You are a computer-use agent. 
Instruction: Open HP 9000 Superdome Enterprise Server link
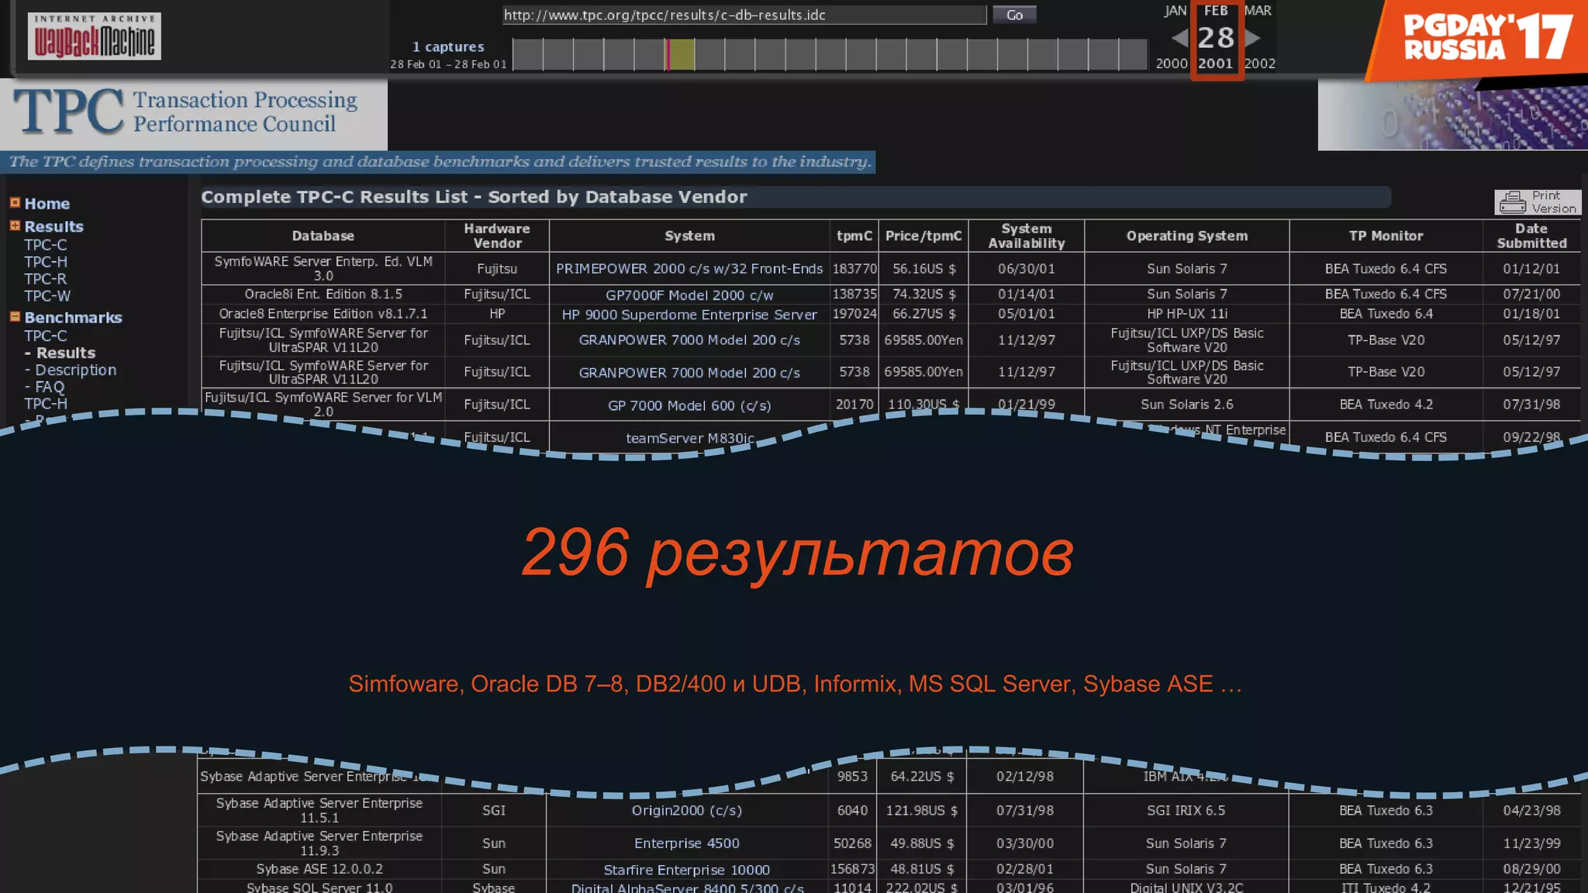[x=689, y=315]
